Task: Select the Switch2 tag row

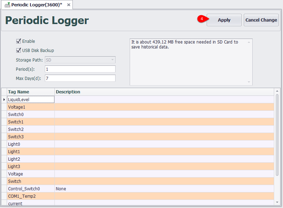Action: 31,129
